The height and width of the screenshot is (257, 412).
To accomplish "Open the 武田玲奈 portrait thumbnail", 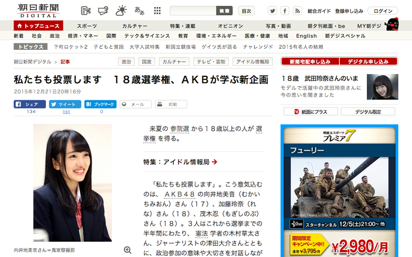I will click(383, 87).
